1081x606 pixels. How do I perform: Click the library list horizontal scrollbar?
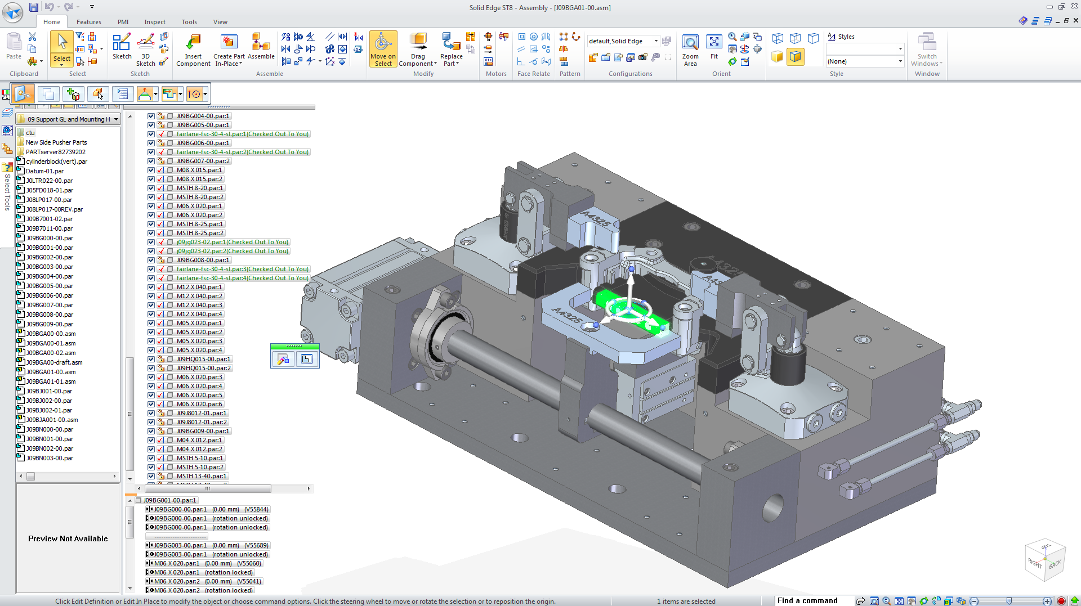point(31,476)
